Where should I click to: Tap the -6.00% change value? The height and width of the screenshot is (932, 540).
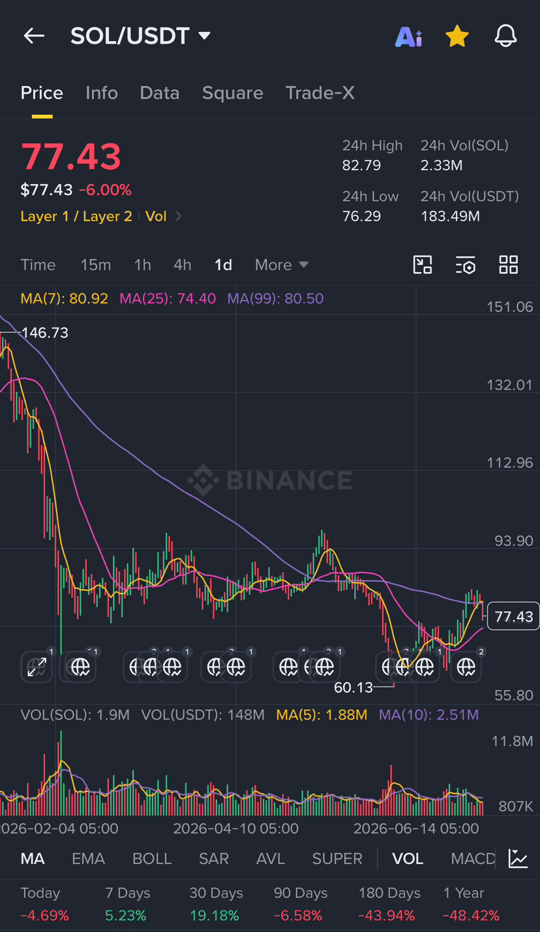tap(105, 190)
